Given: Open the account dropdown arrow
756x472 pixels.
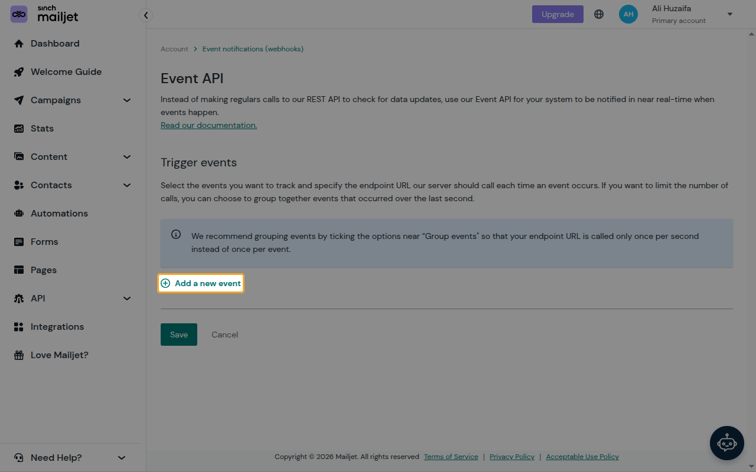Looking at the screenshot, I should tap(730, 14).
